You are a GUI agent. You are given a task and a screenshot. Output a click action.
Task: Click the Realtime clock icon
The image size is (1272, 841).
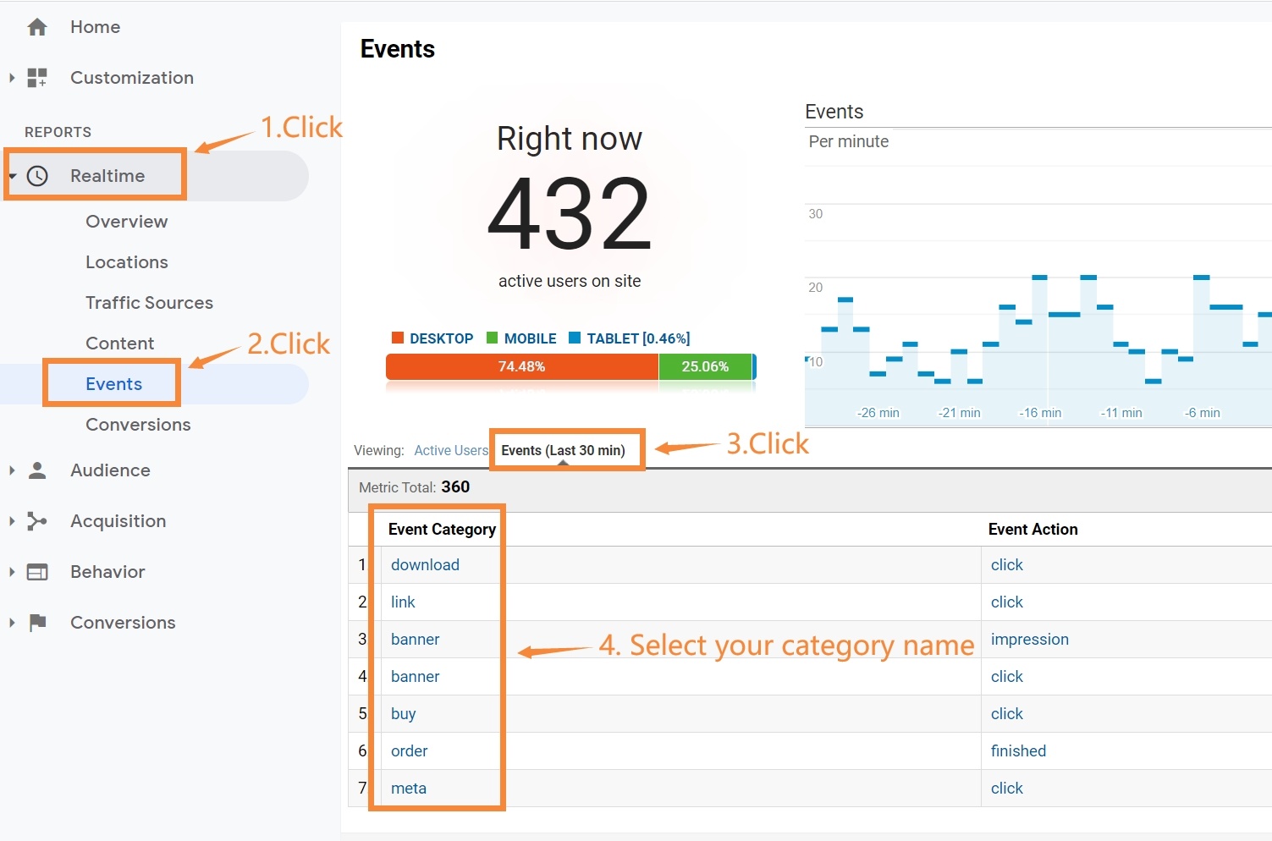pyautogui.click(x=37, y=176)
